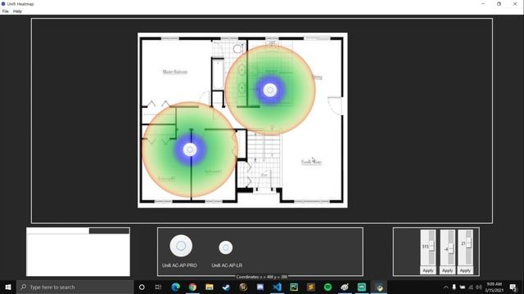The height and width of the screenshot is (294, 524).
Task: Click the access point placed in the upper bathroom area
Action: coord(270,90)
